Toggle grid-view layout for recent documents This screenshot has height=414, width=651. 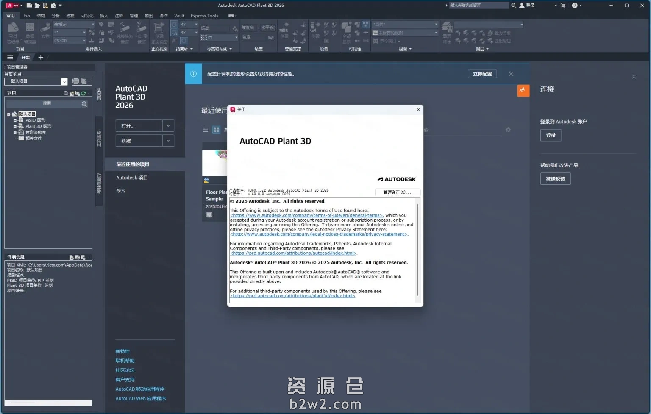pos(215,130)
